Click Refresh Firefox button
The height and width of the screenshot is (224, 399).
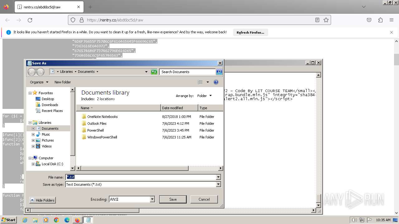pyautogui.click(x=250, y=32)
